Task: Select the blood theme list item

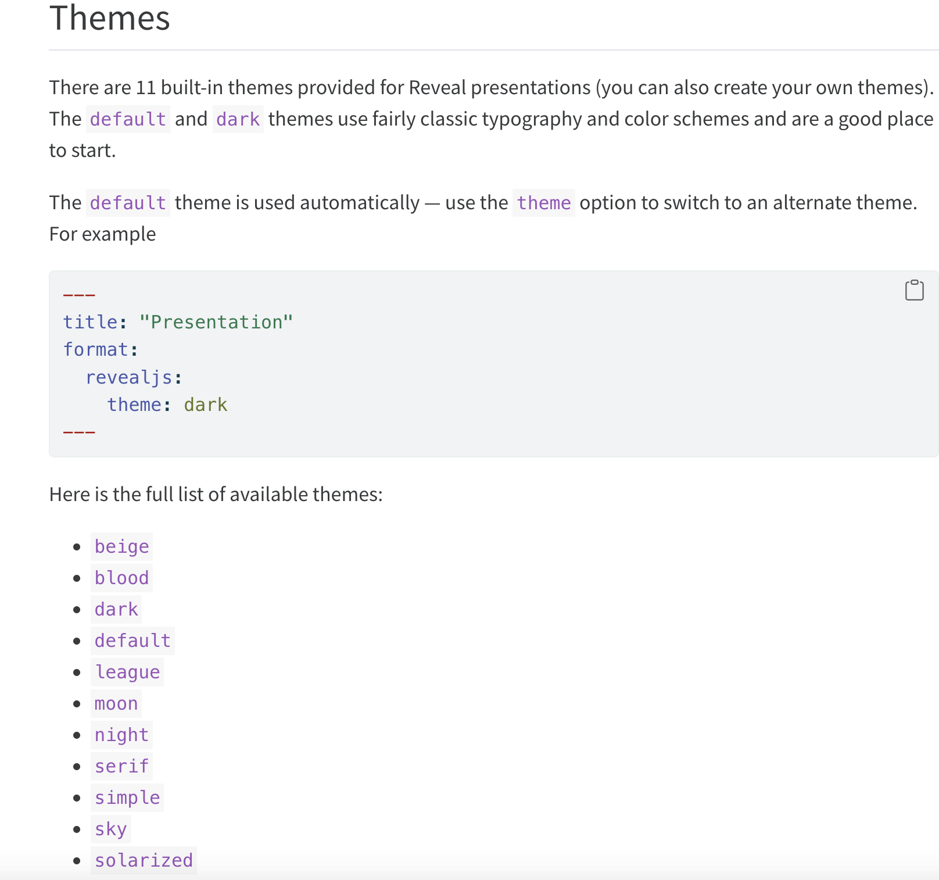Action: click(121, 578)
